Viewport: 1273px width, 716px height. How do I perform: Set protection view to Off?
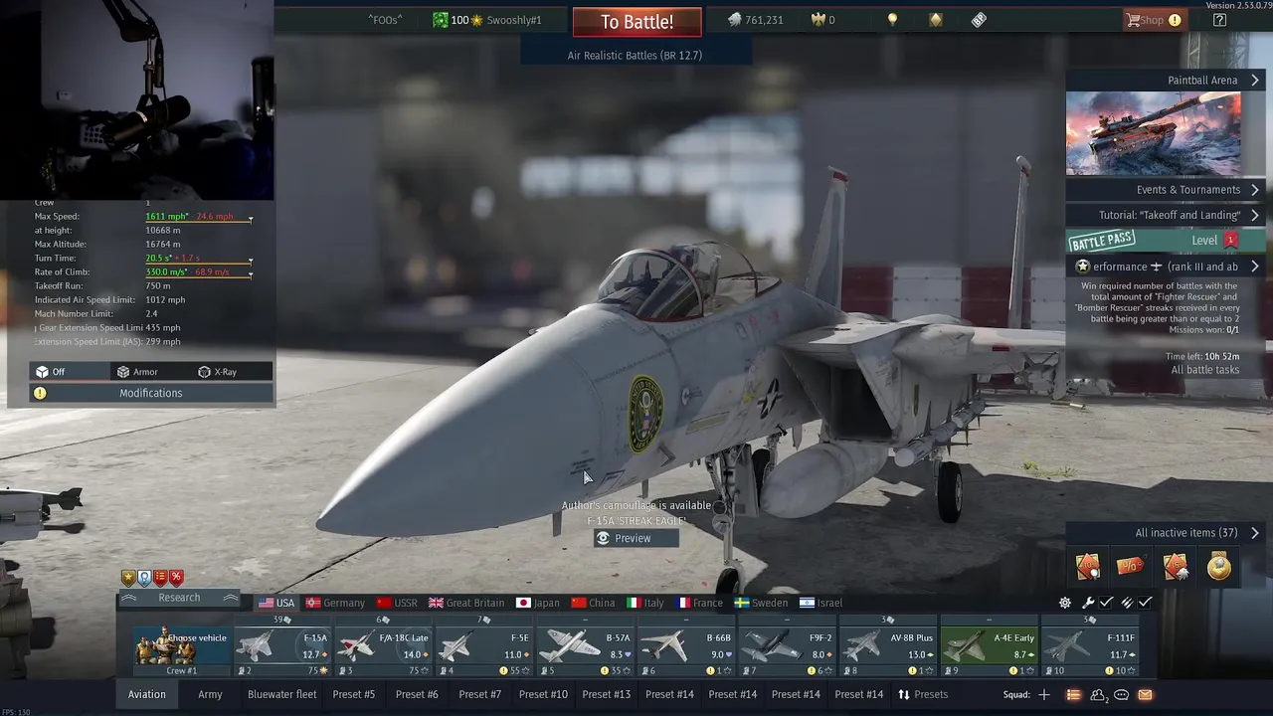pyautogui.click(x=69, y=372)
